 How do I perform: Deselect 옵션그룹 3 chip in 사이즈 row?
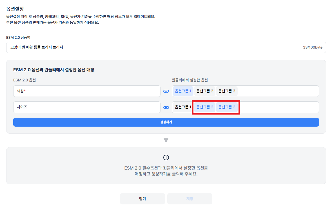(x=227, y=107)
